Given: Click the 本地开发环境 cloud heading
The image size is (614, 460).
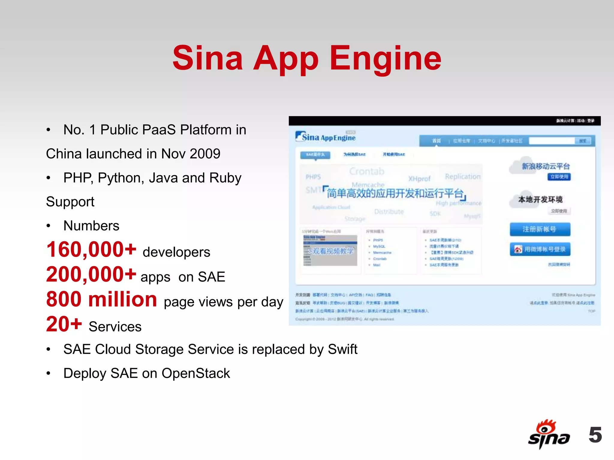Looking at the screenshot, I should pyautogui.click(x=541, y=199).
